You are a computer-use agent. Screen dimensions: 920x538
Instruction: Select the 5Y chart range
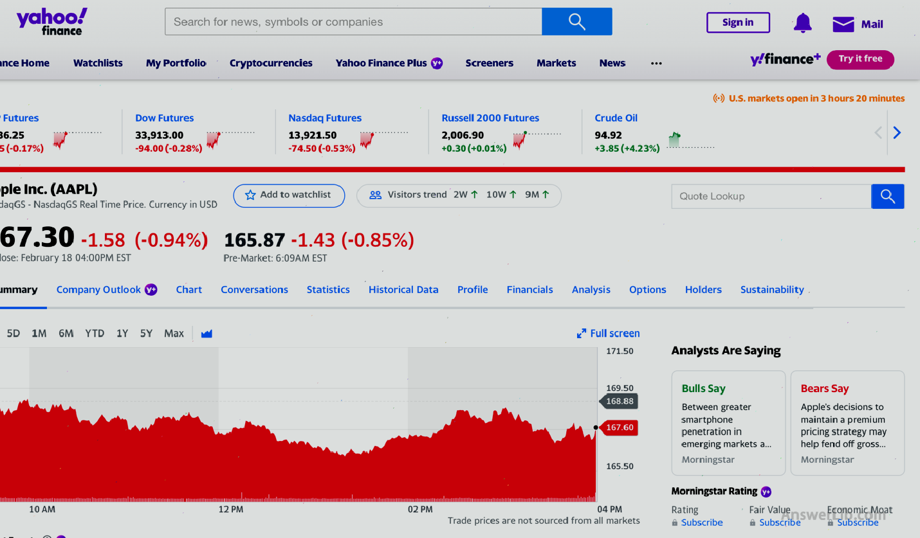tap(147, 334)
